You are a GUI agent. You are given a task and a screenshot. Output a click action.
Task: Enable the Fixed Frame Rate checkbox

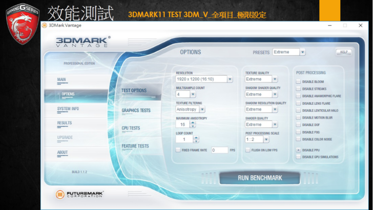click(178, 150)
